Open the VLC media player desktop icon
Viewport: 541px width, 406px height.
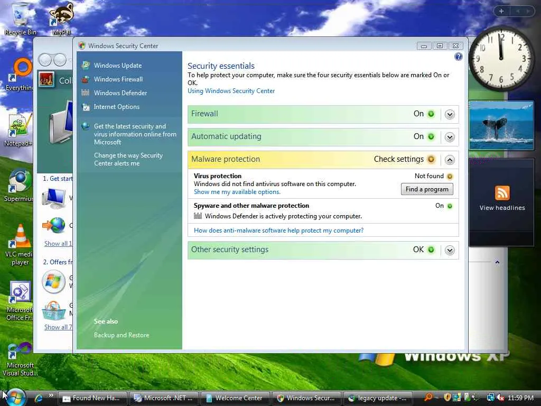click(20, 243)
